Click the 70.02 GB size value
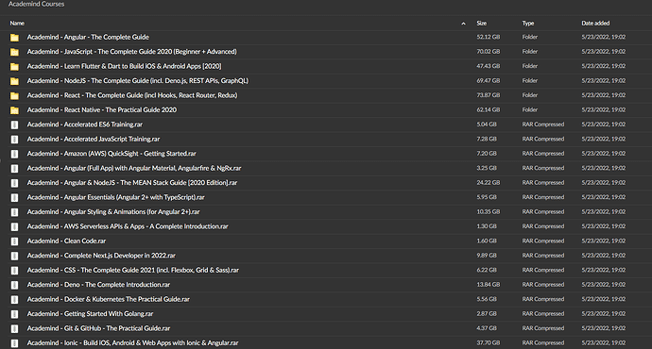Image resolution: width=652 pixels, height=349 pixels. (489, 52)
